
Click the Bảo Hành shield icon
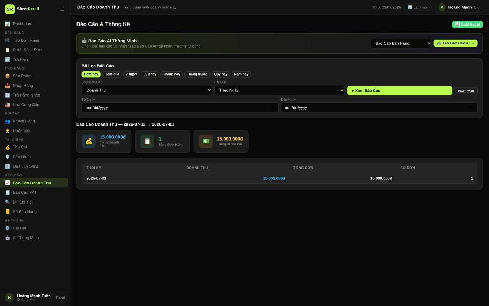pyautogui.click(x=7, y=157)
